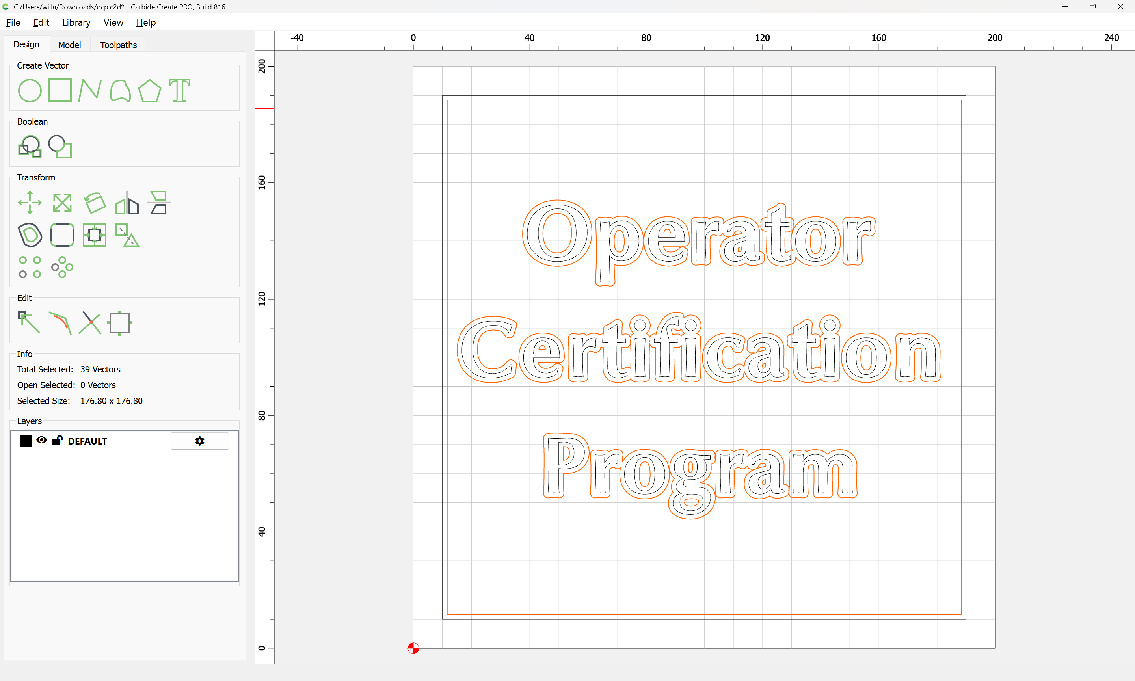Switch to the Toolpaths tab
1135x681 pixels.
coord(118,45)
